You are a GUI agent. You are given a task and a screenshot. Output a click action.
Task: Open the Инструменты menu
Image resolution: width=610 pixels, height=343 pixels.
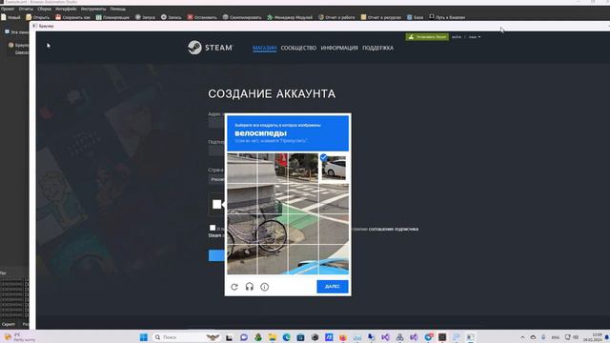point(93,9)
